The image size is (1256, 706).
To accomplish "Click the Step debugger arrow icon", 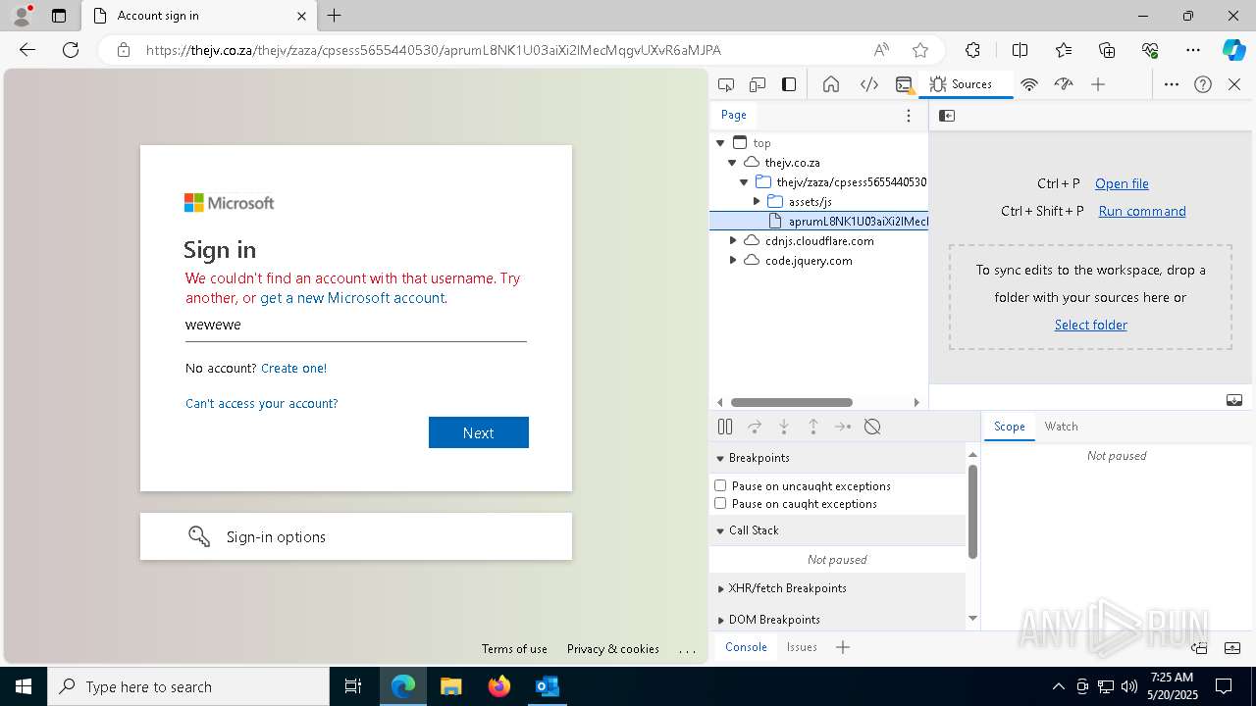I will pos(843,427).
